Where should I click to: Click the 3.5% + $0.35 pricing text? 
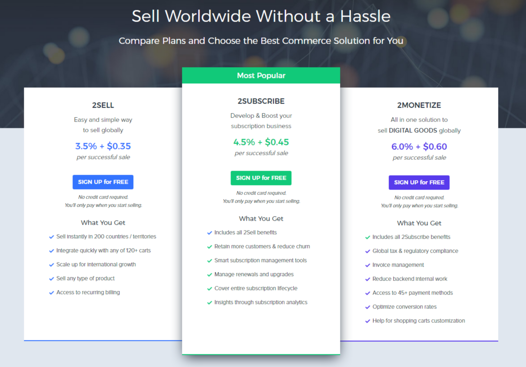(103, 146)
